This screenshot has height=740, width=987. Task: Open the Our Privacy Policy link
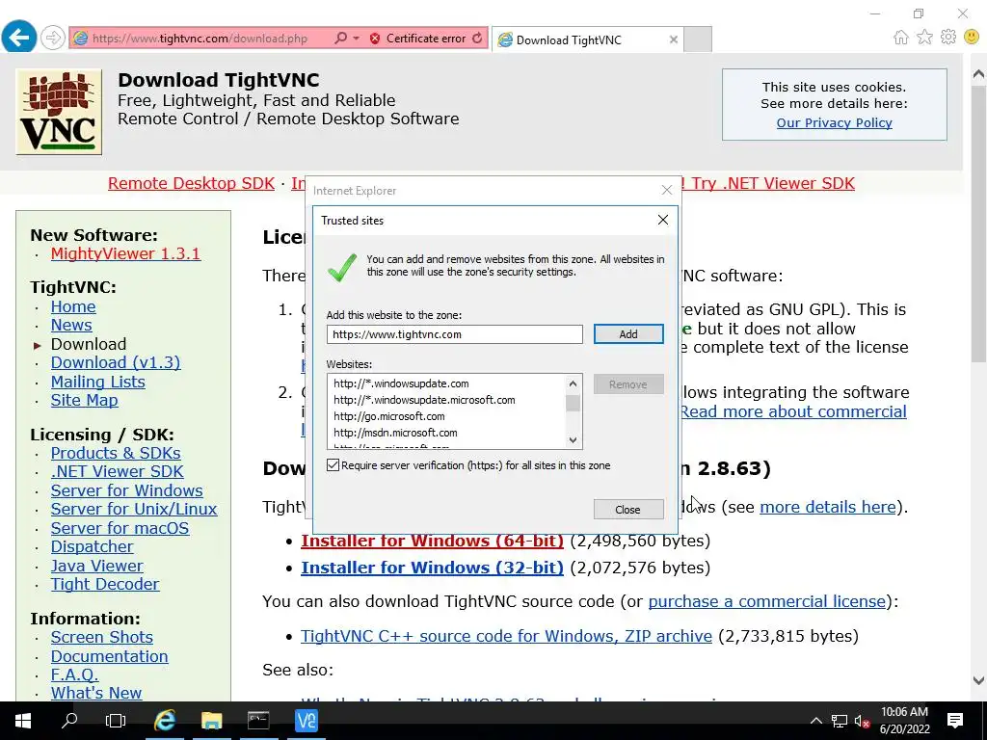click(x=834, y=122)
